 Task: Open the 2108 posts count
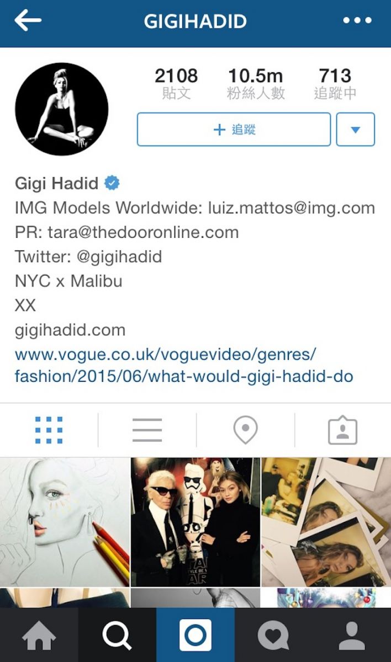coord(176,83)
